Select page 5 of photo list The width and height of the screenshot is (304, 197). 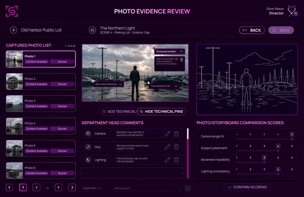58,187
